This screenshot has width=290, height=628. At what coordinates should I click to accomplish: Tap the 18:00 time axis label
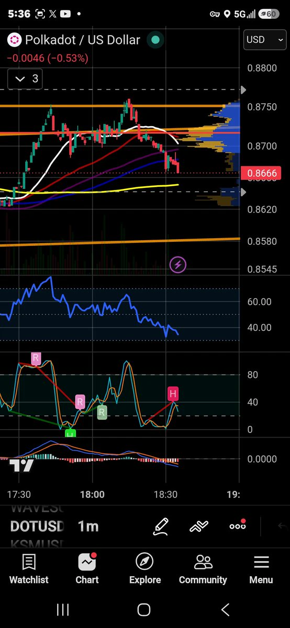click(92, 495)
